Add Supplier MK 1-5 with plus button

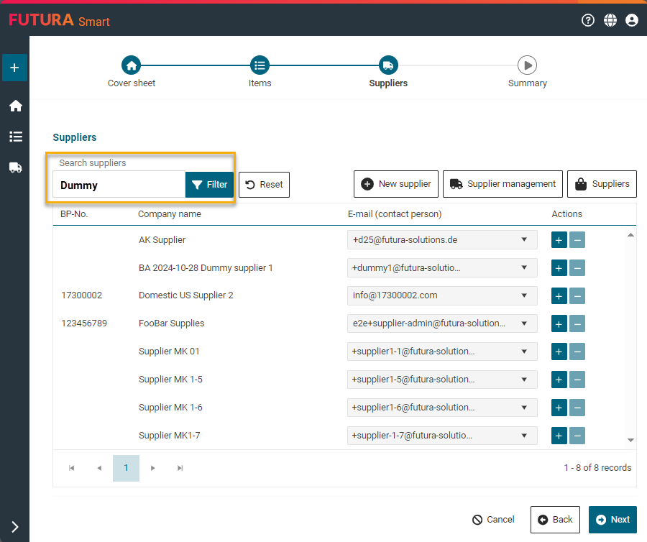pyautogui.click(x=559, y=380)
